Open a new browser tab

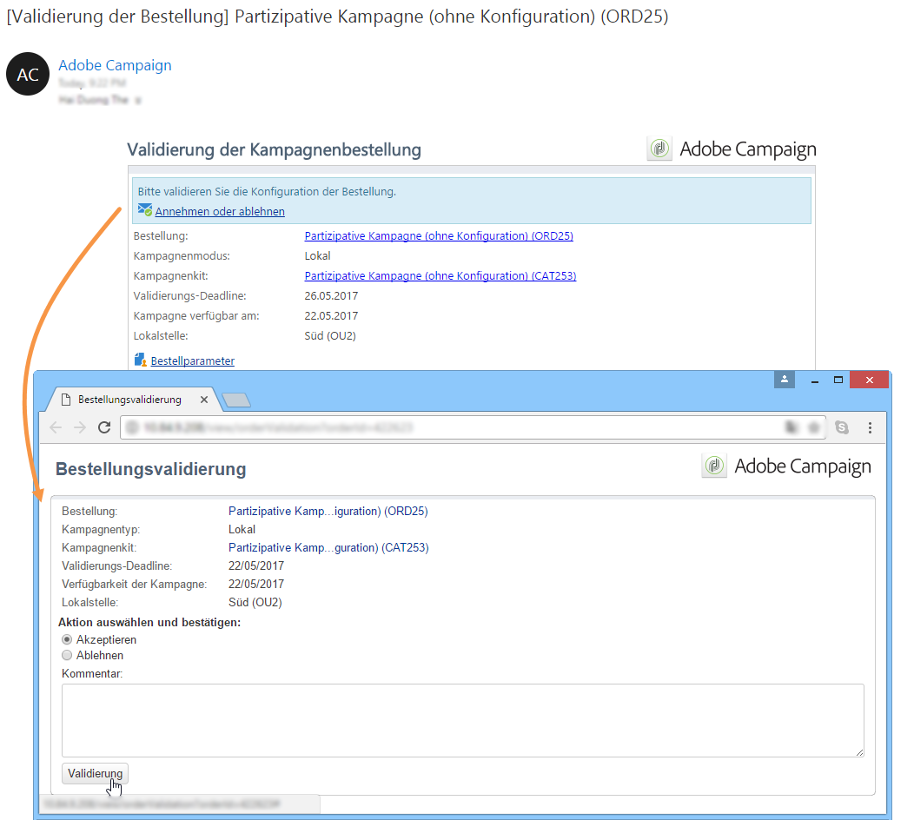click(x=236, y=400)
